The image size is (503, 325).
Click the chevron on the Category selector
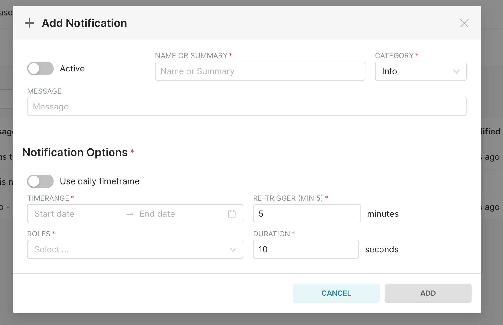456,71
